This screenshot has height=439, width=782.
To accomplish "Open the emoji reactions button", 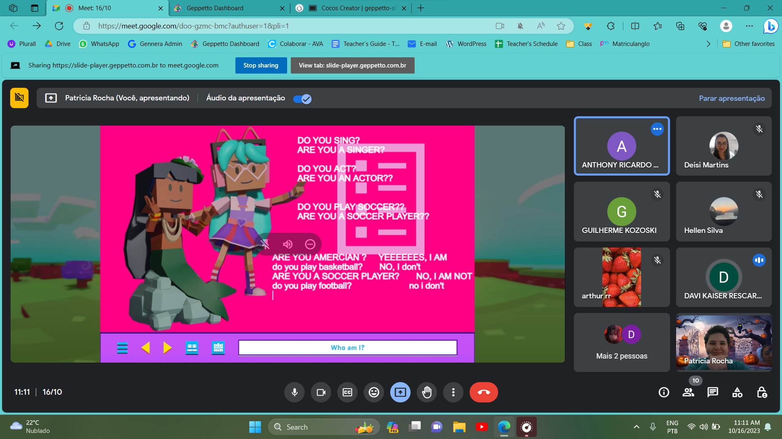I will (374, 392).
